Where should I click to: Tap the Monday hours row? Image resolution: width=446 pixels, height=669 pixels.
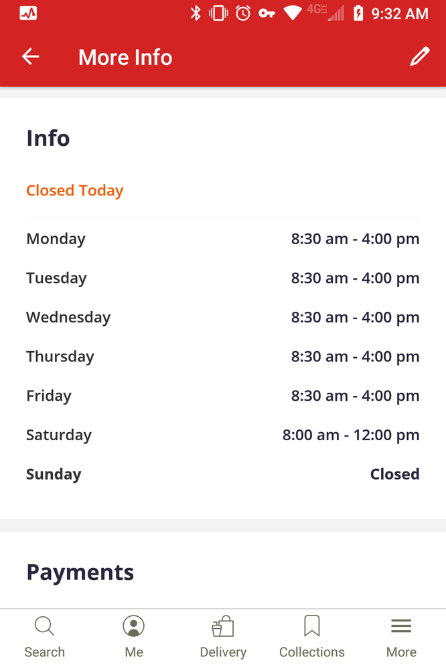pyautogui.click(x=223, y=239)
